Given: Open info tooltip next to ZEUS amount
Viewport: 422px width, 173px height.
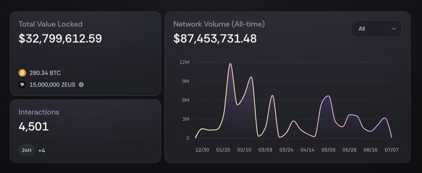Looking at the screenshot, I should [x=81, y=85].
